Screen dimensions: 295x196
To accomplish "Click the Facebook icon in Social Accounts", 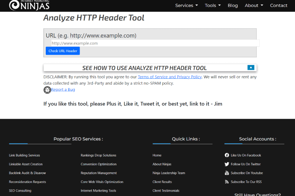I will point(227,155).
